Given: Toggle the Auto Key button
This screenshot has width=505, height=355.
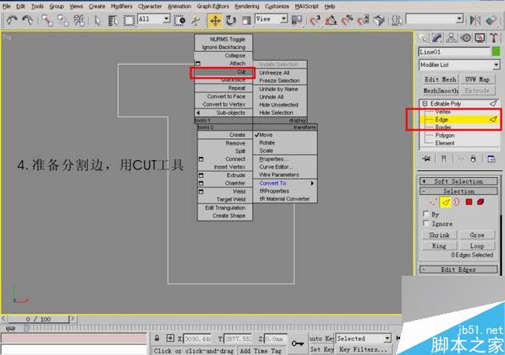Looking at the screenshot, I should coord(322,338).
